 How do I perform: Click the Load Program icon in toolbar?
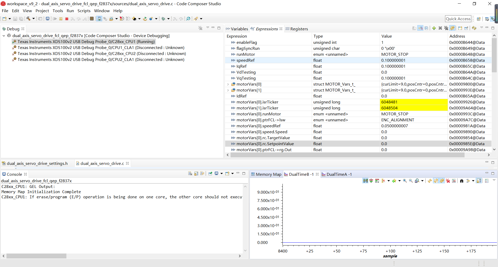coord(112,19)
